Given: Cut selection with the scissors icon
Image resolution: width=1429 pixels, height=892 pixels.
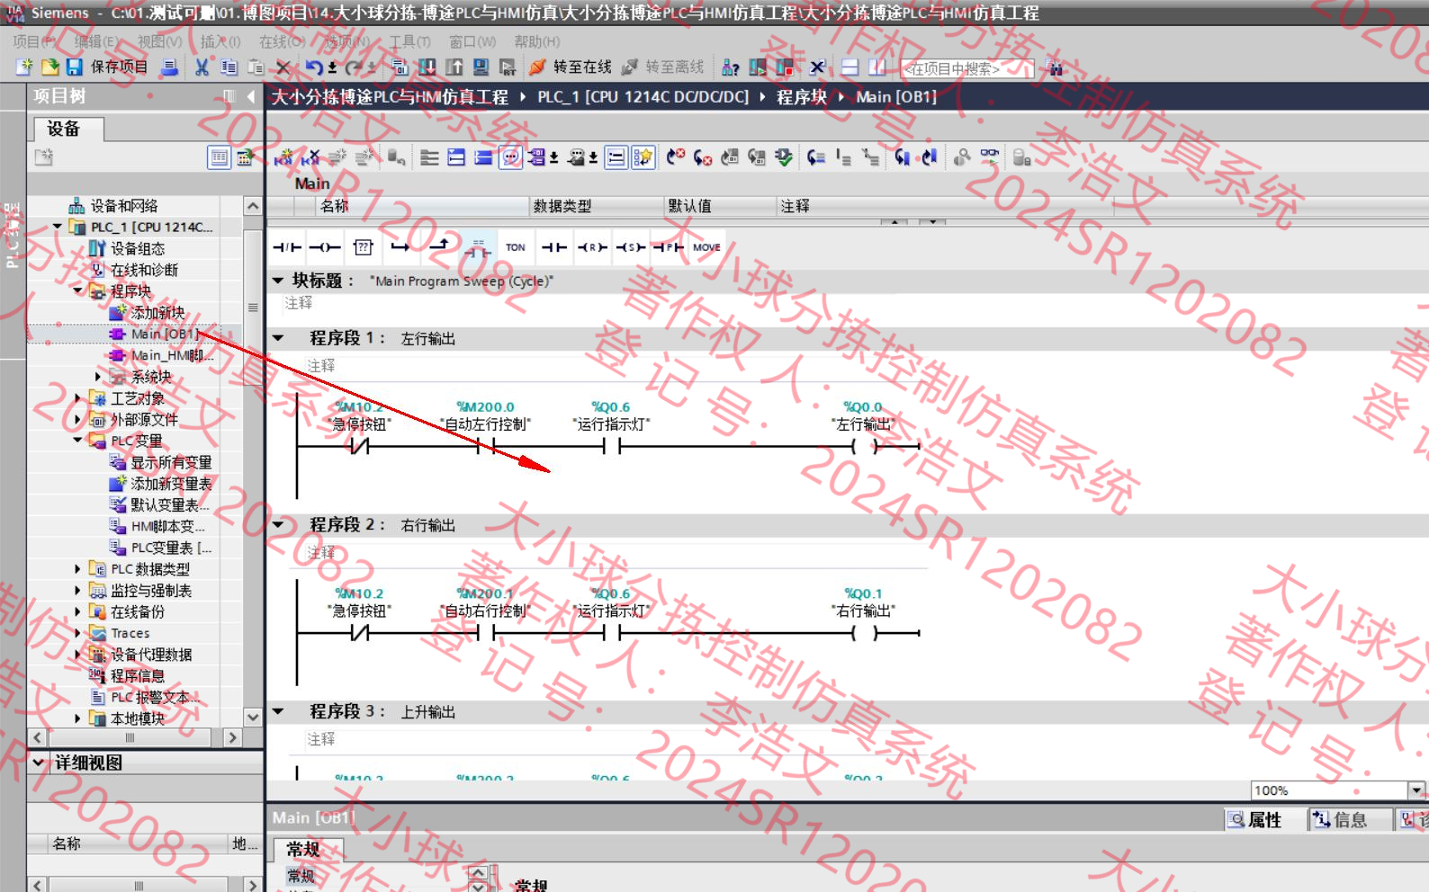Looking at the screenshot, I should coord(202,67).
